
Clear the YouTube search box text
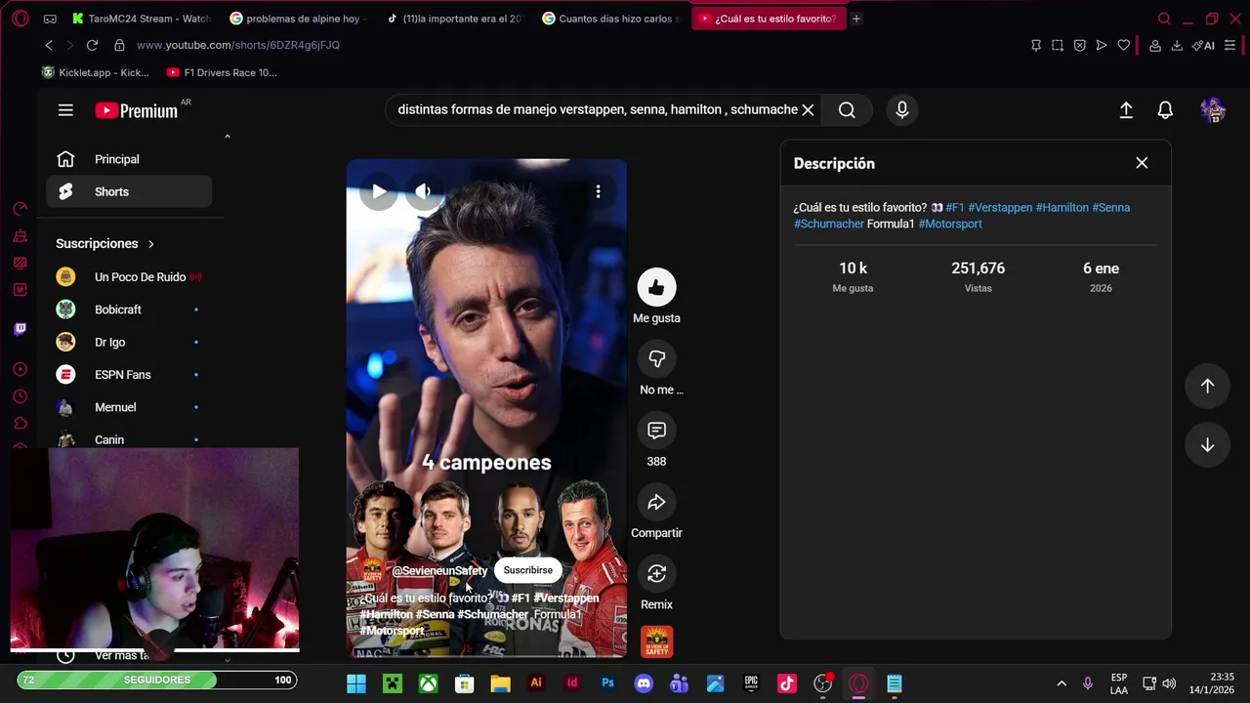tap(808, 109)
